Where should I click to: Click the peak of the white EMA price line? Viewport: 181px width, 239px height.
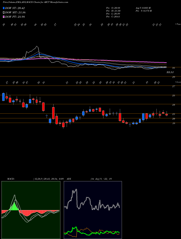point(37,46)
